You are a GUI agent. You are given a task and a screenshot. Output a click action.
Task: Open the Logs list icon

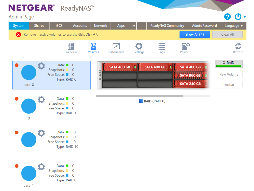pyautogui.click(x=162, y=46)
